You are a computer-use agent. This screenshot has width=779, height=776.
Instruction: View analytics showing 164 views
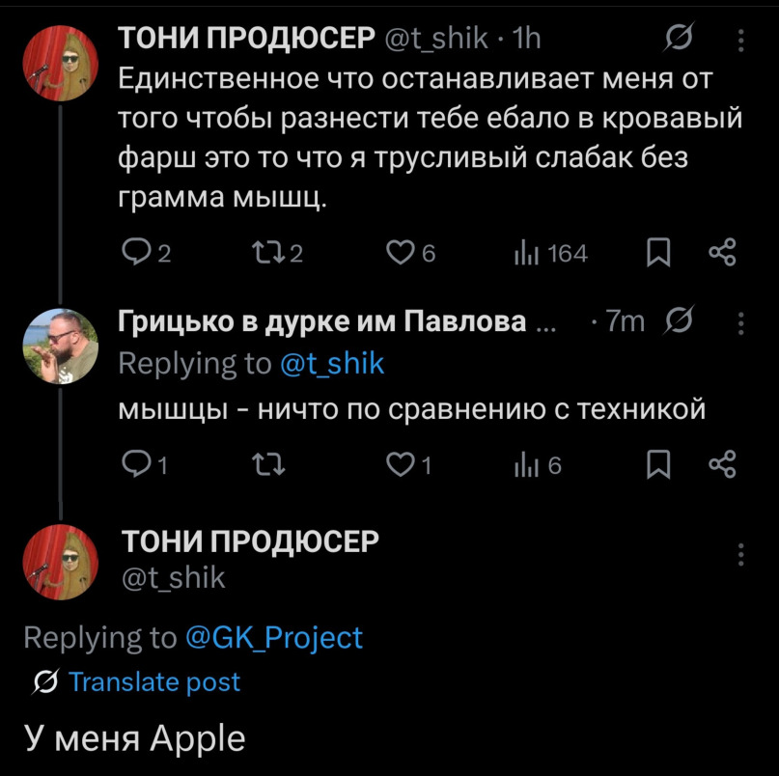(528, 253)
